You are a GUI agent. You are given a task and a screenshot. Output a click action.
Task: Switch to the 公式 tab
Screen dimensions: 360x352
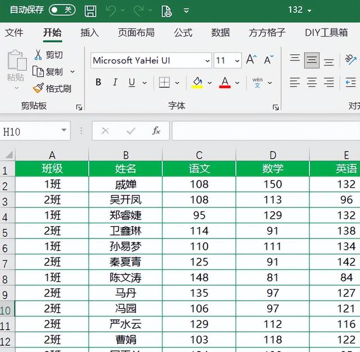(x=183, y=33)
